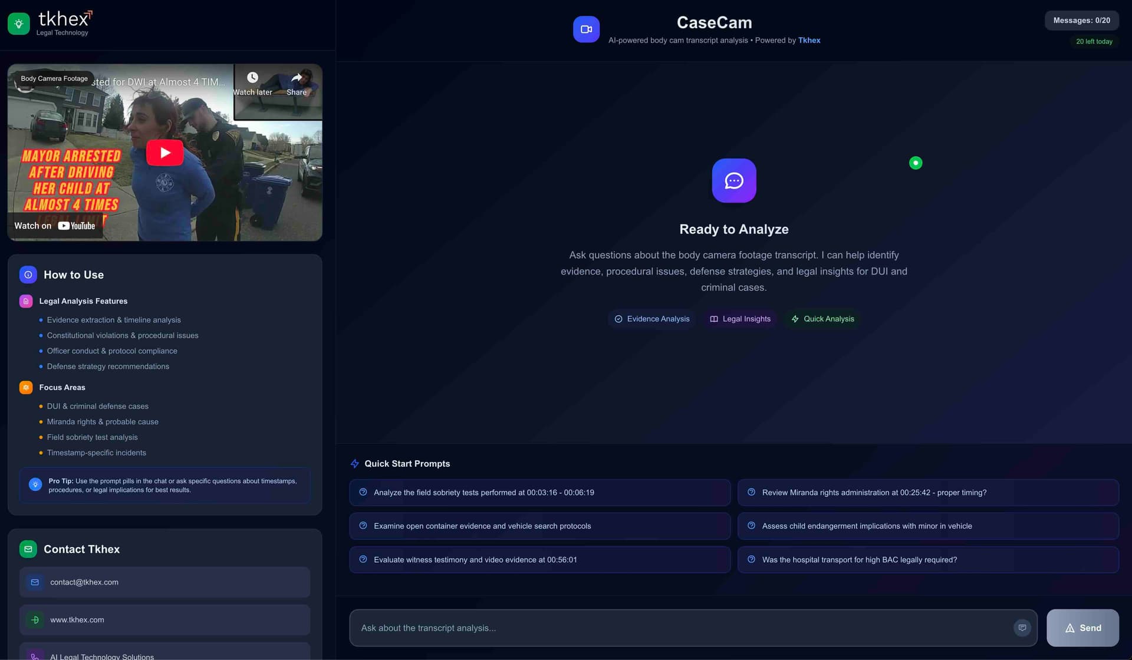Click the shield Pro Tip icon

click(x=35, y=484)
